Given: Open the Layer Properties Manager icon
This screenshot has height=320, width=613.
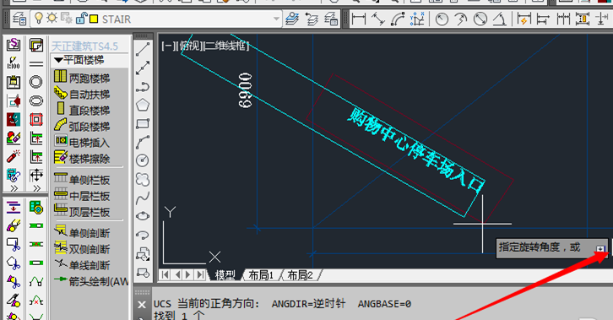Looking at the screenshot, I should 19,19.
